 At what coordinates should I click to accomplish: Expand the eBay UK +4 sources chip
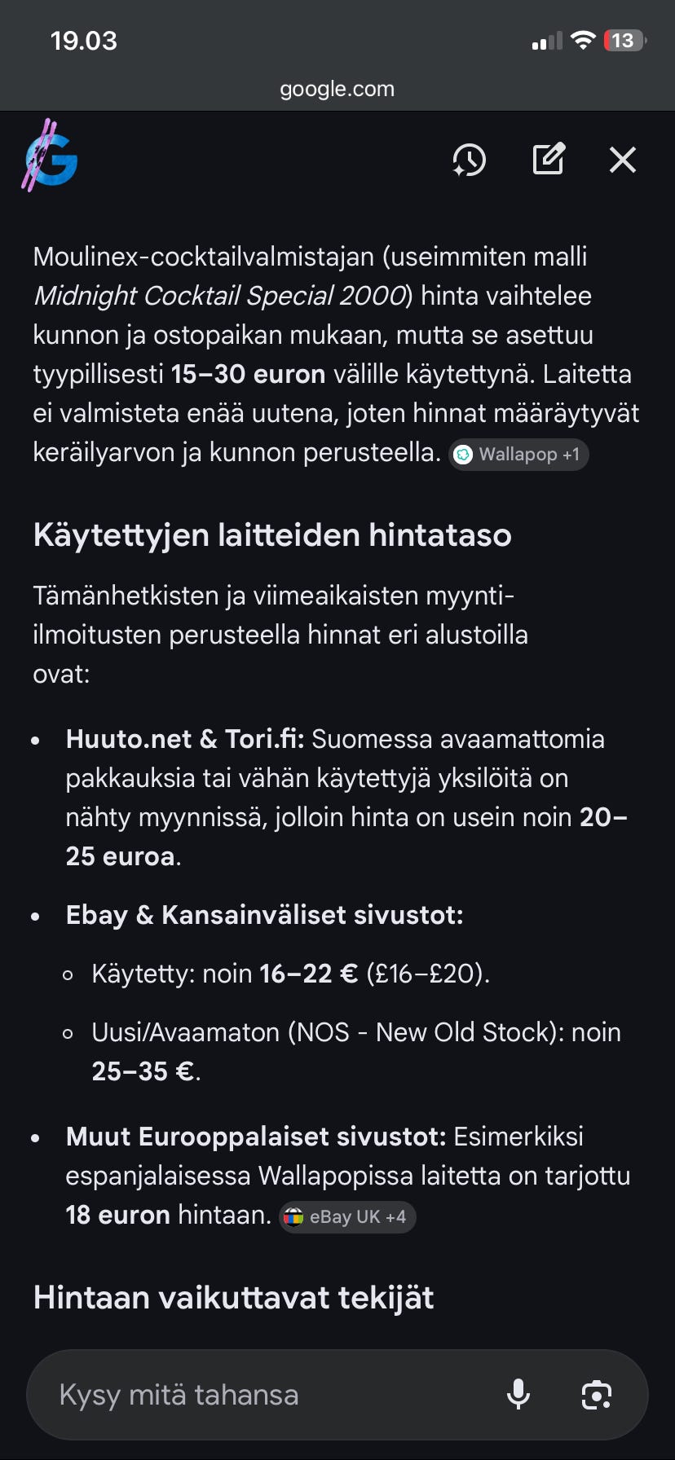pyautogui.click(x=346, y=1216)
